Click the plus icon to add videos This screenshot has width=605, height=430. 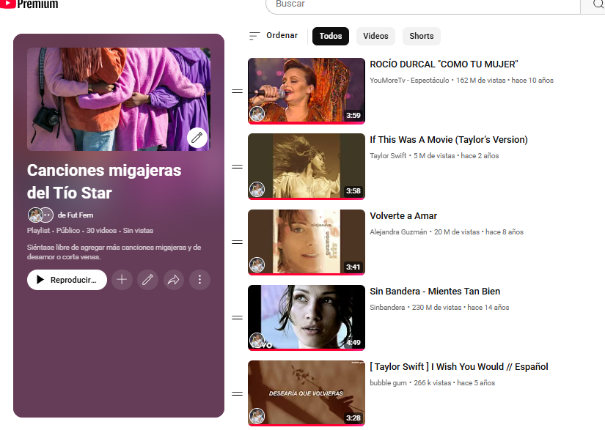[122, 280]
